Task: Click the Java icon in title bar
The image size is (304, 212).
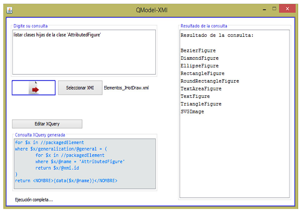Action: coord(10,10)
